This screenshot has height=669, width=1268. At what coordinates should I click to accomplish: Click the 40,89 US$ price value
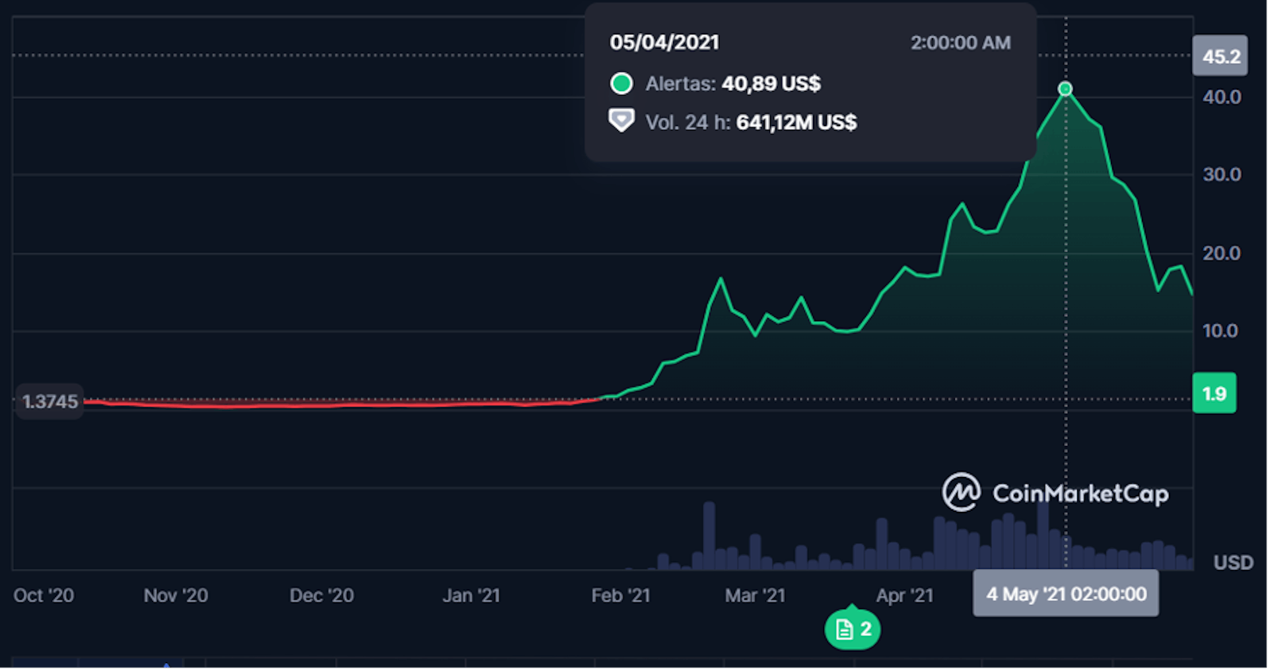(x=771, y=84)
